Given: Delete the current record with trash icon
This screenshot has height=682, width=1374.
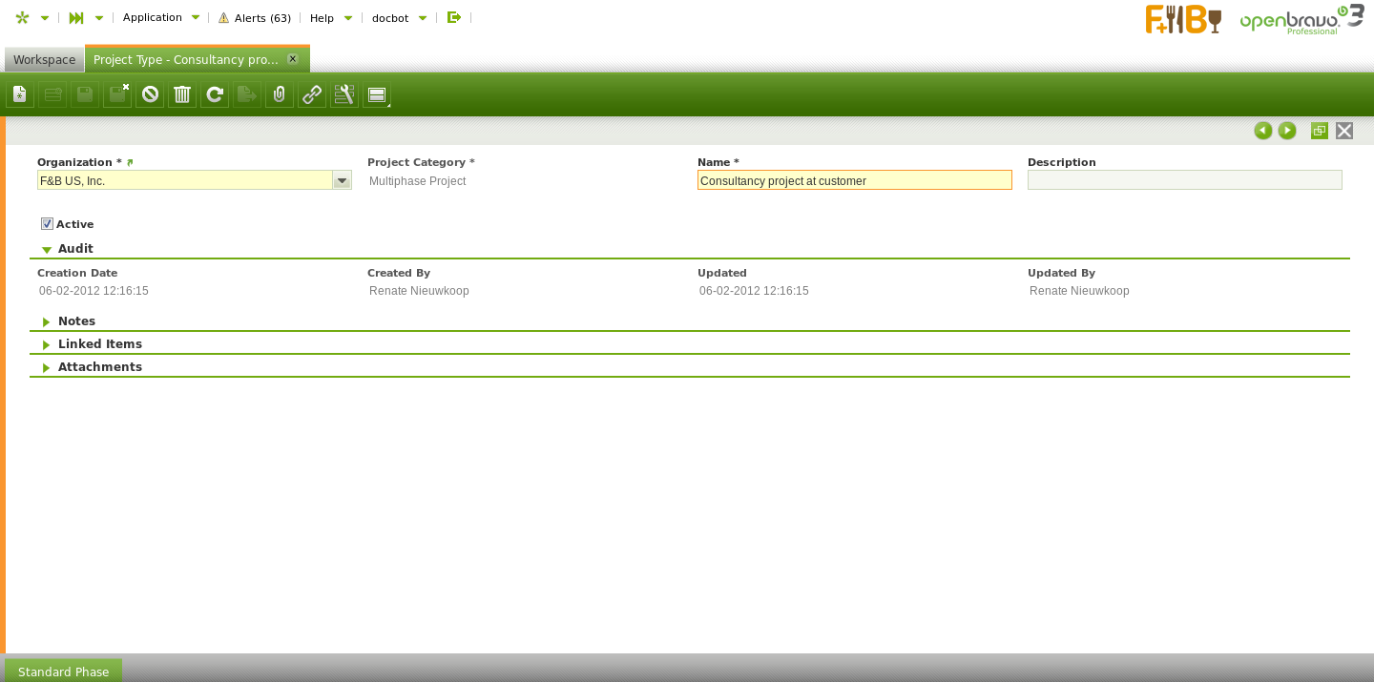Looking at the screenshot, I should pyautogui.click(x=182, y=94).
